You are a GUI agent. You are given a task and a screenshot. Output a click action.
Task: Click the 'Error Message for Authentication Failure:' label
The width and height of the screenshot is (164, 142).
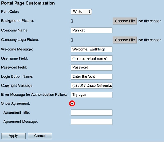pyautogui.click(x=34, y=95)
